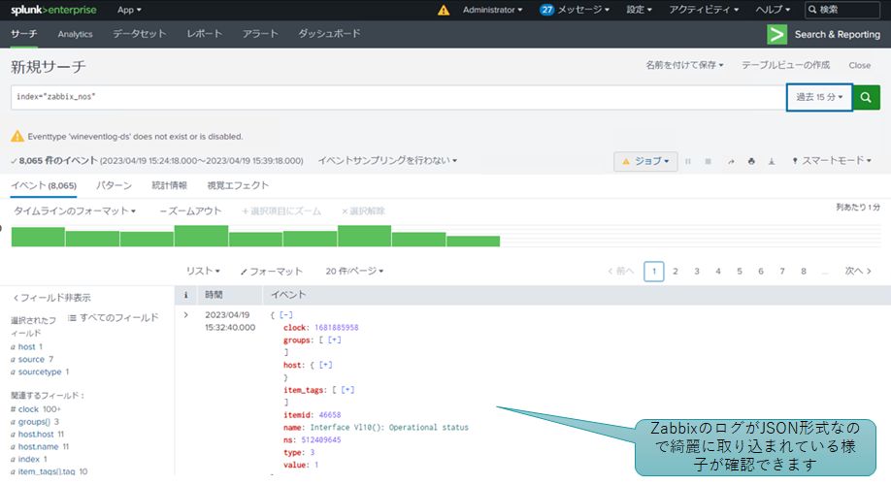Click フィールド非表示 link
The image size is (891, 485).
[x=51, y=298]
